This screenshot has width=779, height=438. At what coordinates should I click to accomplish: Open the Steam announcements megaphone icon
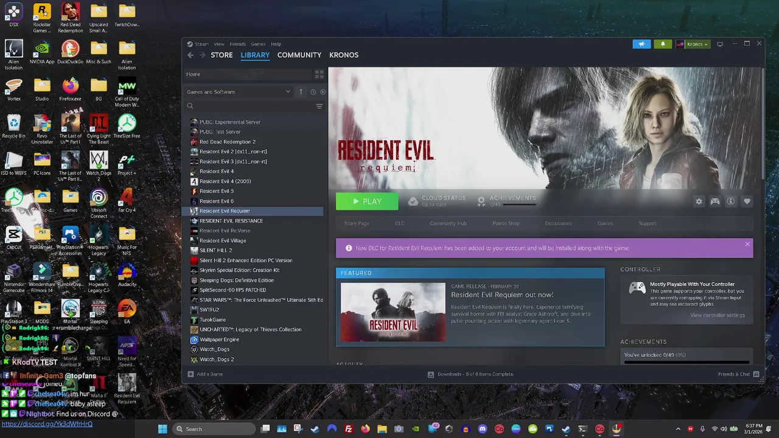[x=641, y=44]
